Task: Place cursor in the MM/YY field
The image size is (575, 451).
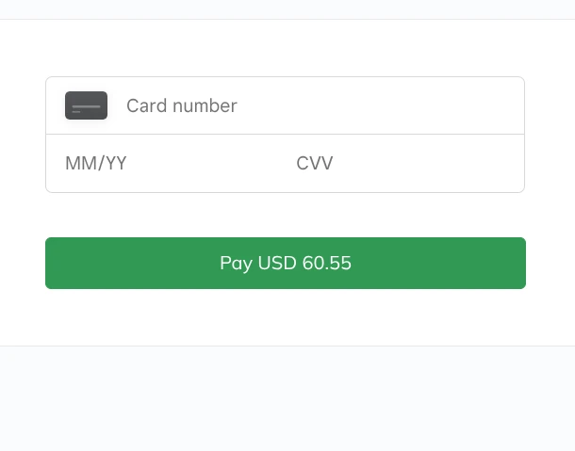Action: pos(160,164)
